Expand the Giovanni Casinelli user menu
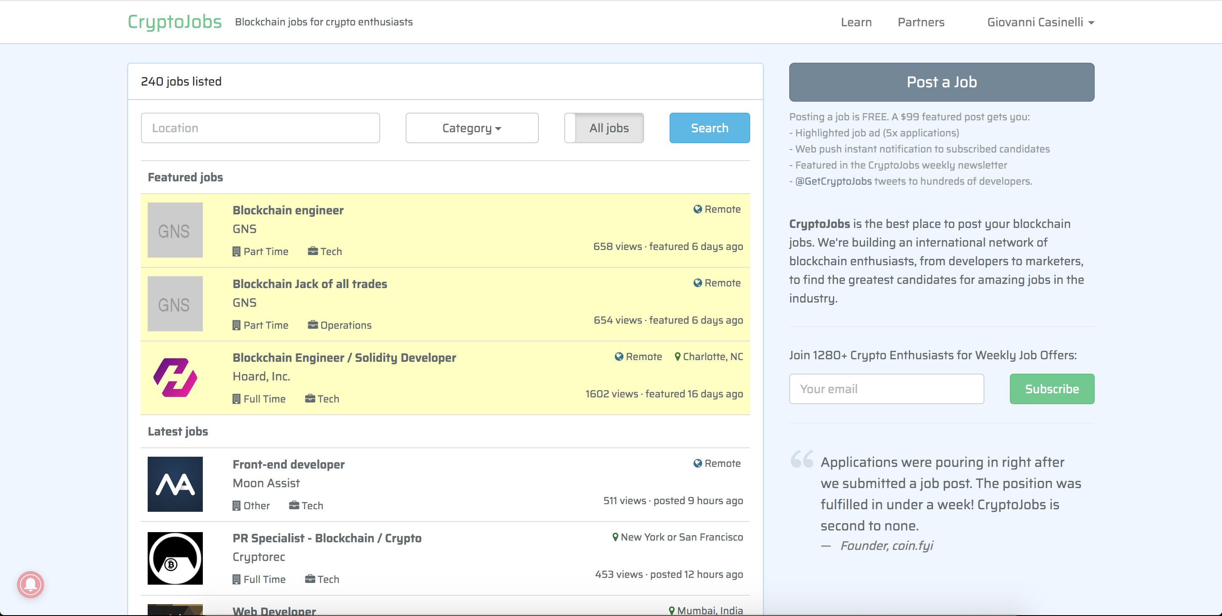The height and width of the screenshot is (616, 1222). pos(1040,22)
